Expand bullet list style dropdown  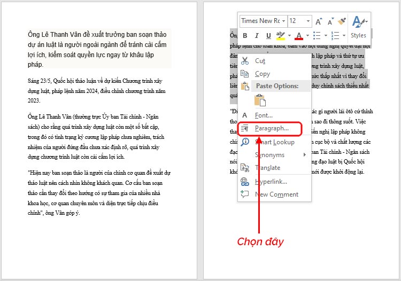click(326, 35)
